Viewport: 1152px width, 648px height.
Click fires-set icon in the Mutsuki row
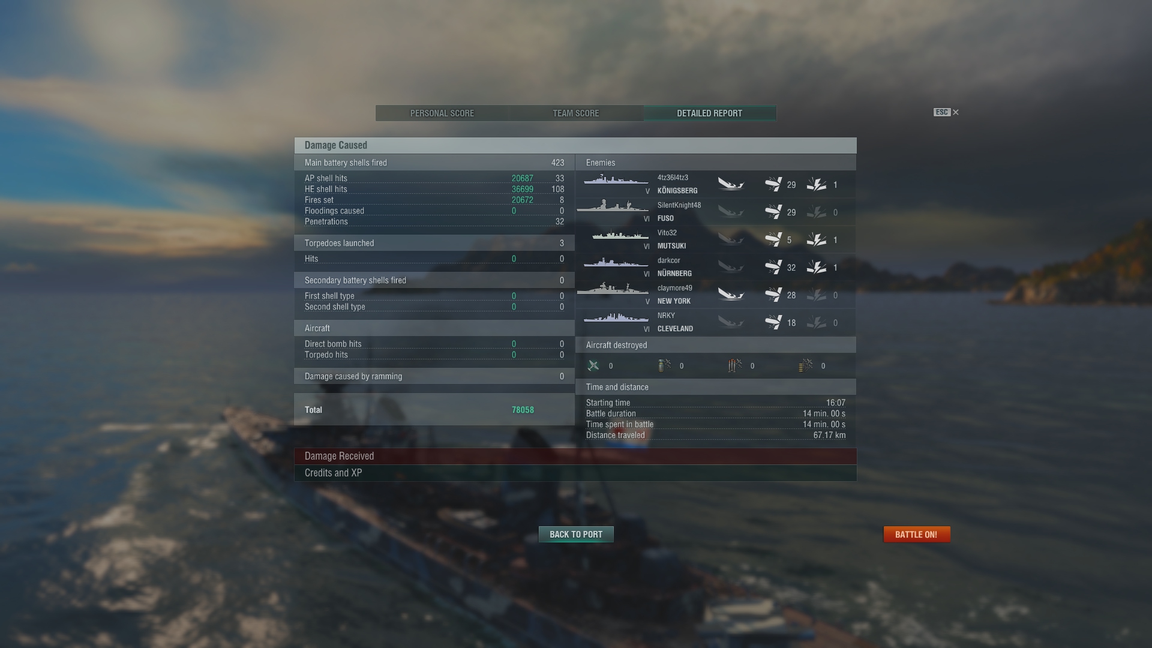click(x=816, y=239)
